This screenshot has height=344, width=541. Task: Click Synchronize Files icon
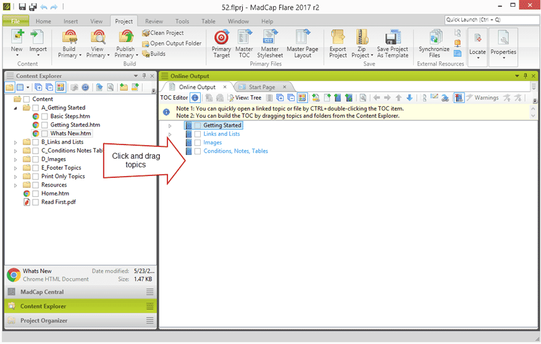tap(435, 37)
